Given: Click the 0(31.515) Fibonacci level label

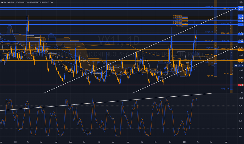Looking at the screenshot, I should [179, 26].
